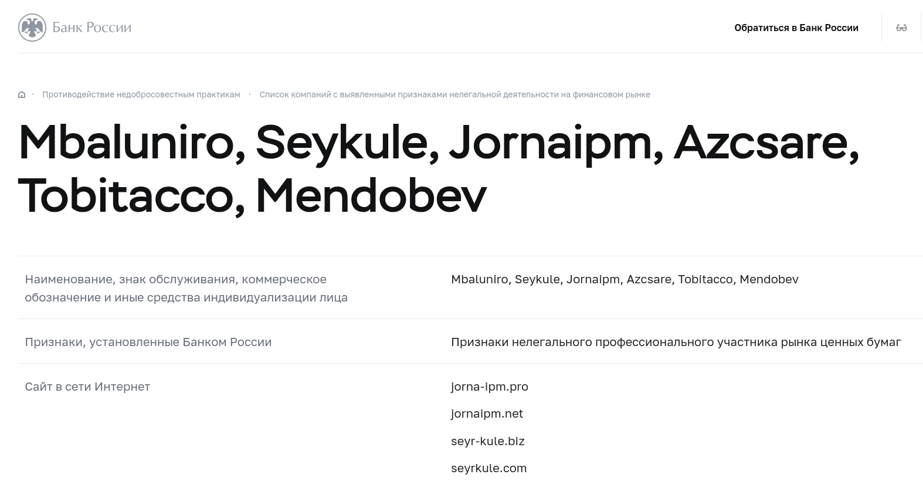Screen dimensions: 923x481
Task: Click the Bank of Russia eagle emblem
Action: 32,28
